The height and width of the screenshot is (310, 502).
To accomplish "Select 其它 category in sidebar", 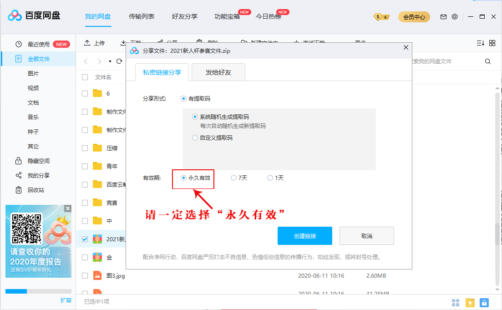I will 33,147.
